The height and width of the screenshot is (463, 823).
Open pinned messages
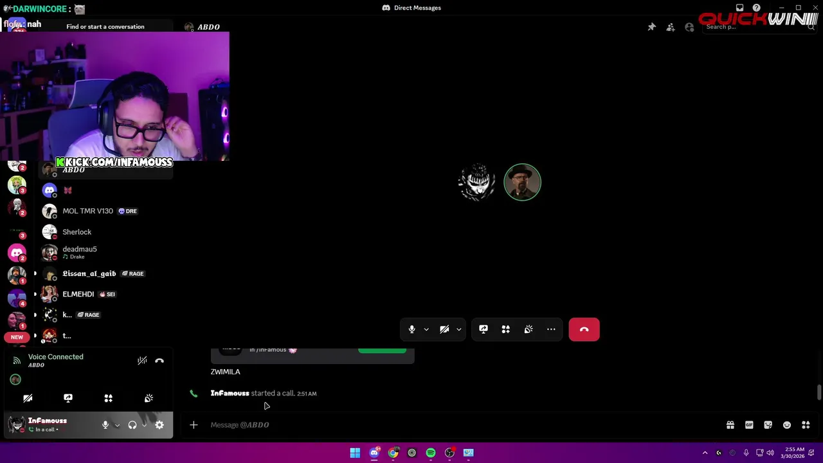pos(651,27)
